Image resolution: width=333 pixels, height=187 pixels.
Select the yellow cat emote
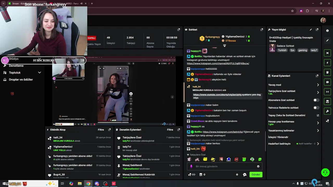(x=205, y=159)
